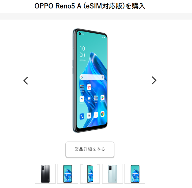Click the OPPO Reno5 A page heading
The image size is (192, 188).
point(90,6)
